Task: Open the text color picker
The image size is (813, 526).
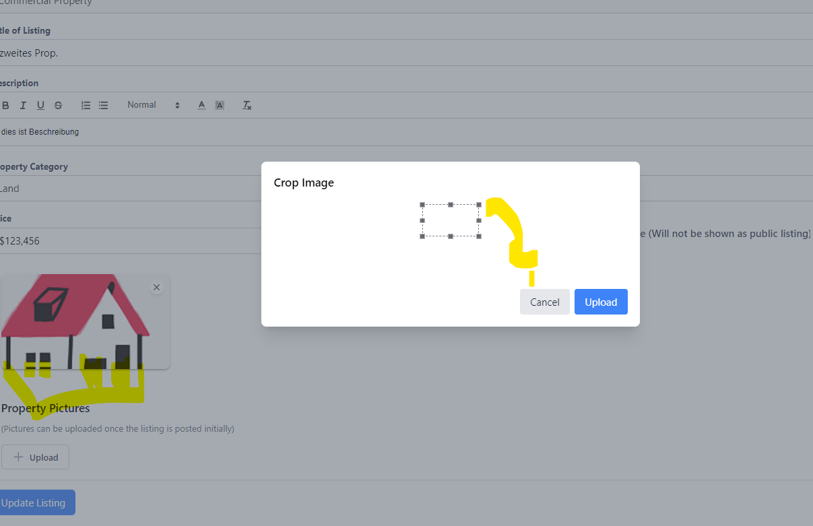Action: (x=201, y=106)
